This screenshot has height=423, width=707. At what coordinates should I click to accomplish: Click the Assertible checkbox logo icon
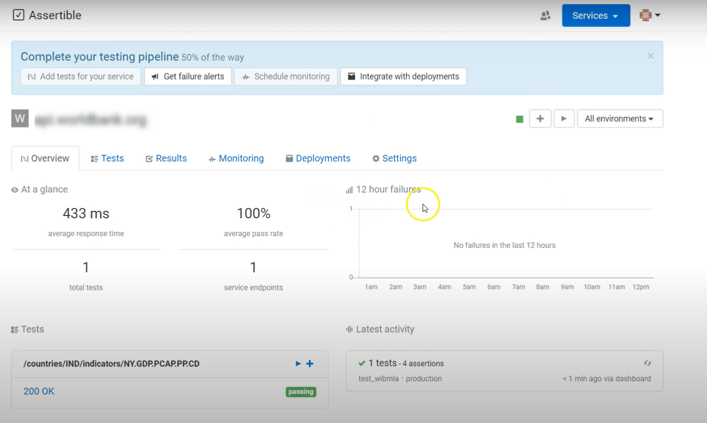[x=18, y=15]
